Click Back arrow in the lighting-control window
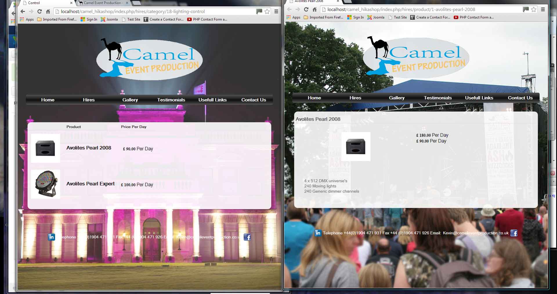 click(23, 12)
